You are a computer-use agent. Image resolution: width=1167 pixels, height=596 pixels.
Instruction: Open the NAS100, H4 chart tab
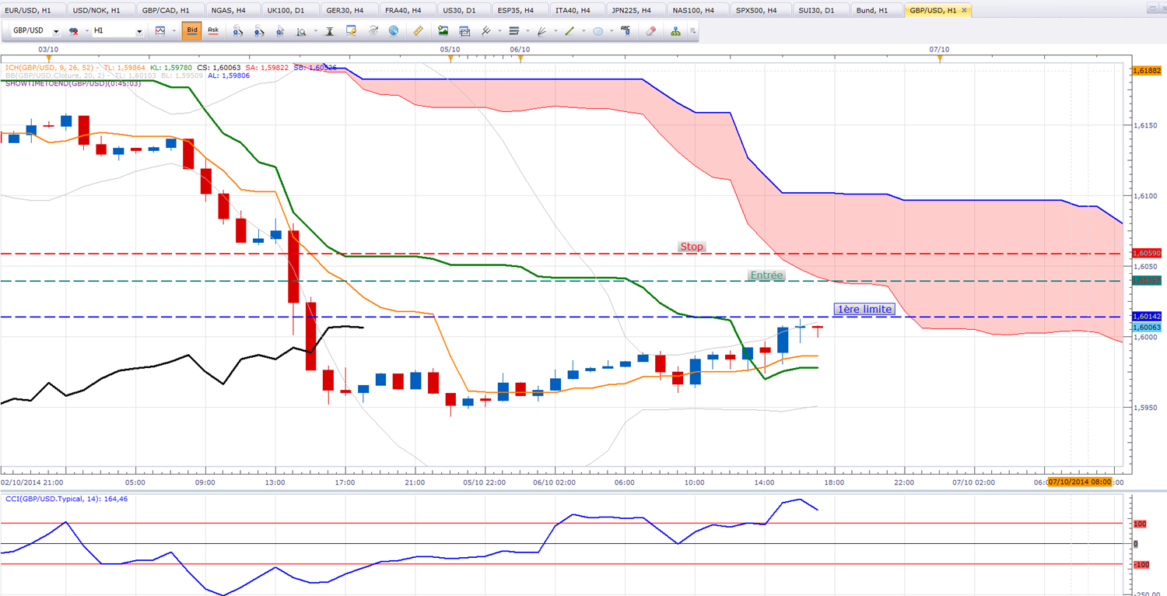pos(698,10)
